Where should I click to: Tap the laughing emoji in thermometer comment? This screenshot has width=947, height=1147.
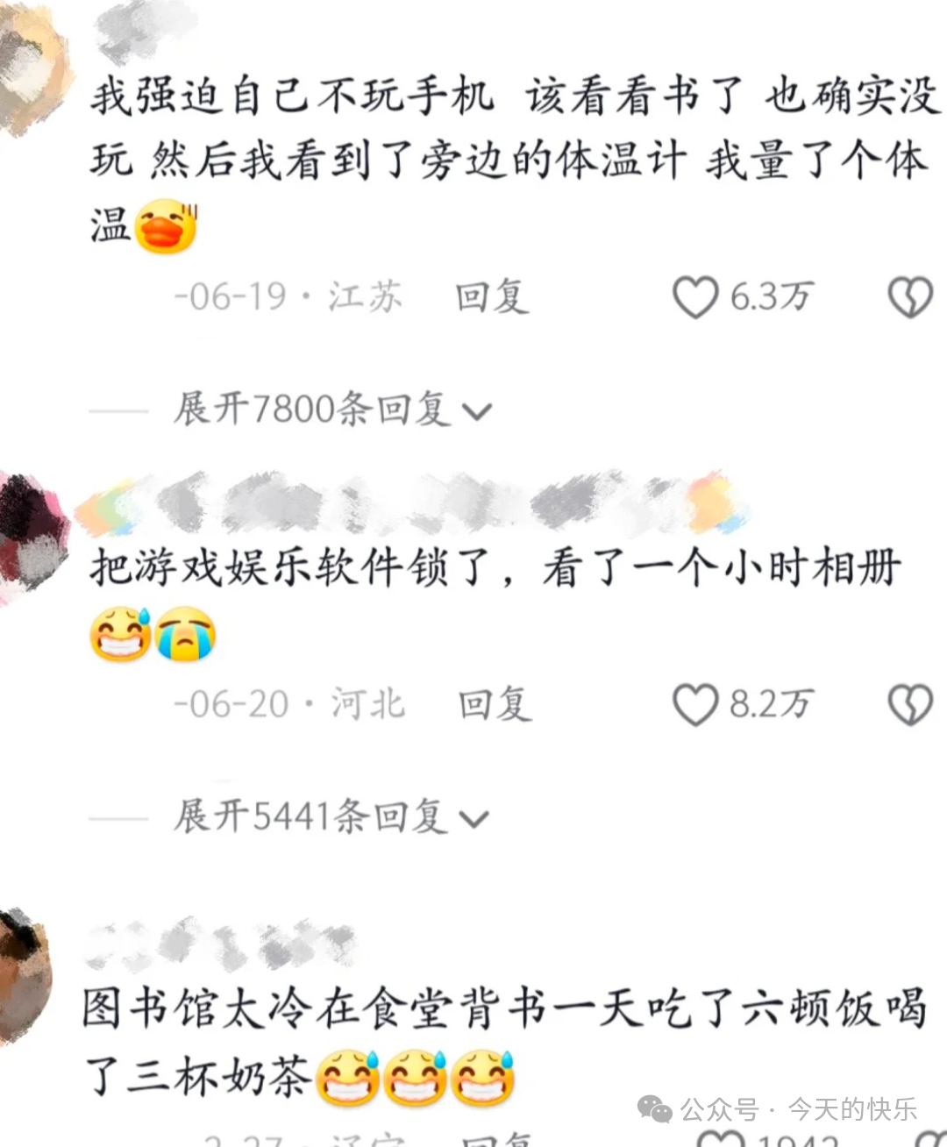167,226
